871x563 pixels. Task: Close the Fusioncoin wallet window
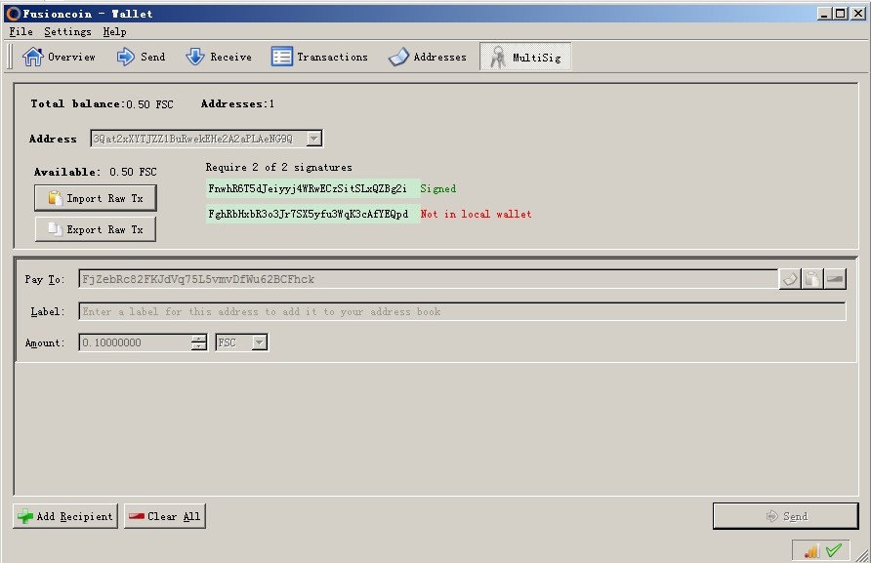click(858, 14)
